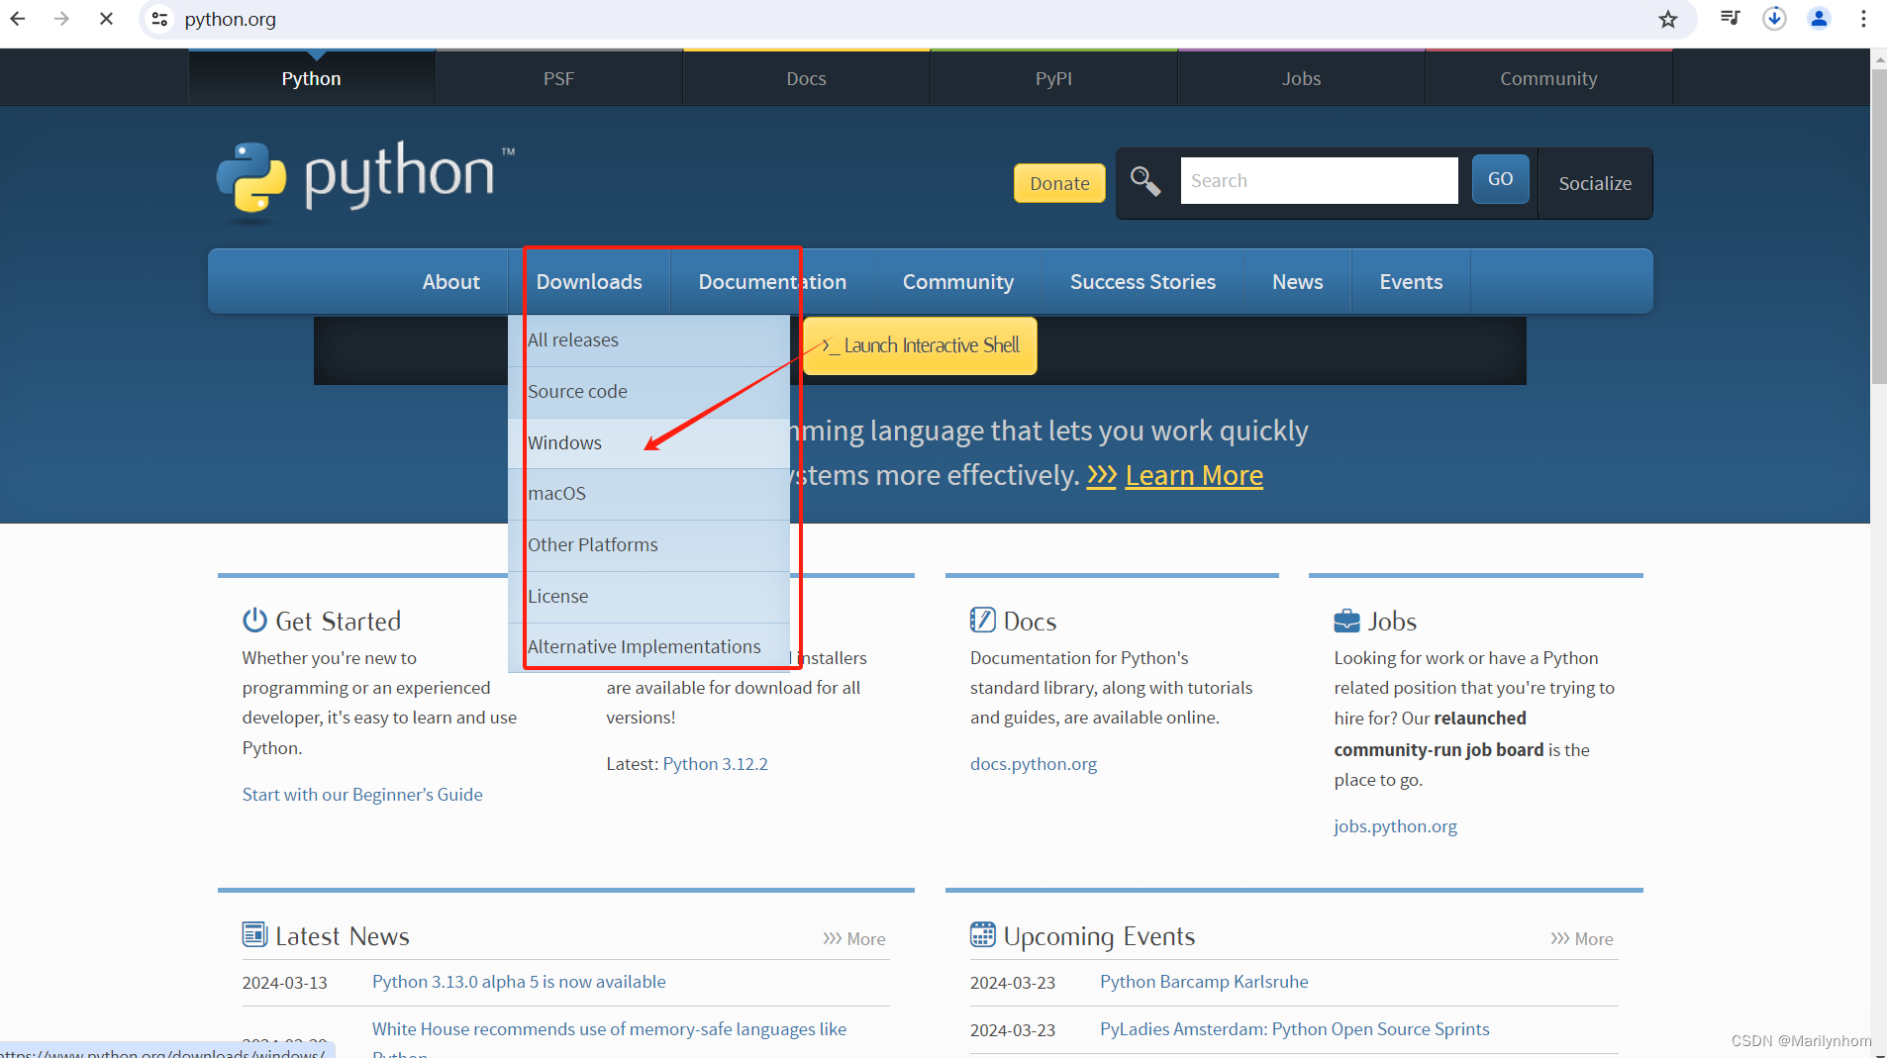The height and width of the screenshot is (1058, 1887).
Task: Open PyLadies Amsterdam sprints event
Action: coord(1294,1029)
